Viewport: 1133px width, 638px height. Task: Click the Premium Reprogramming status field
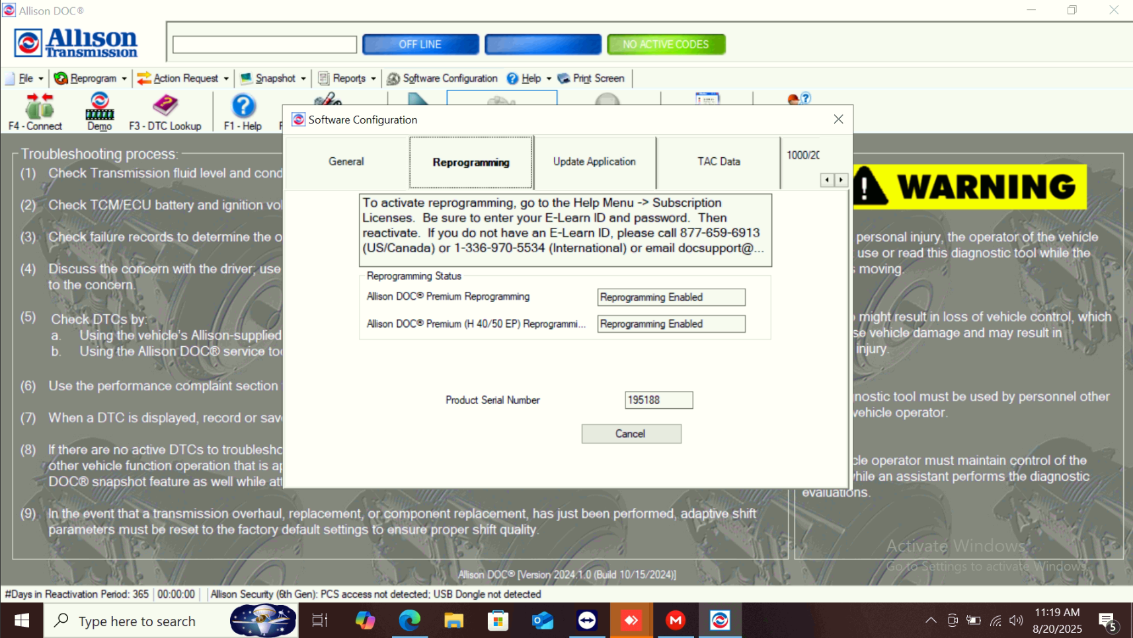(672, 297)
